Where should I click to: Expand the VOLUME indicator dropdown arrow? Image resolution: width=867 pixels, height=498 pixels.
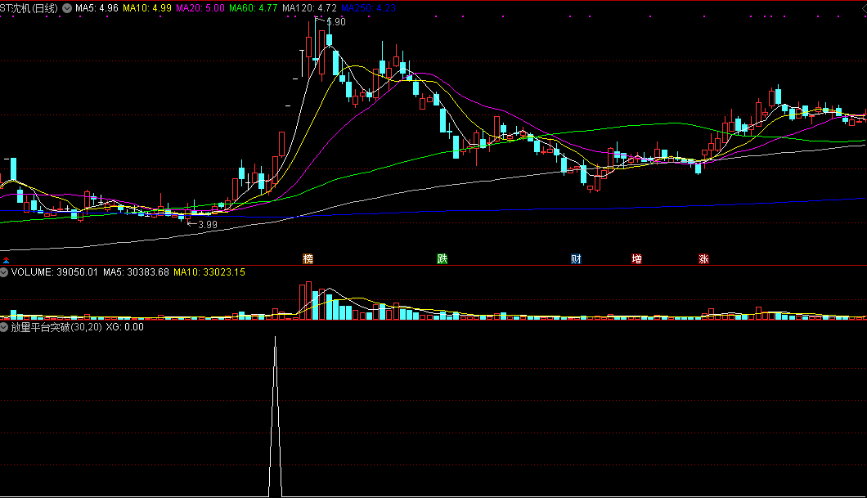click(x=4, y=271)
